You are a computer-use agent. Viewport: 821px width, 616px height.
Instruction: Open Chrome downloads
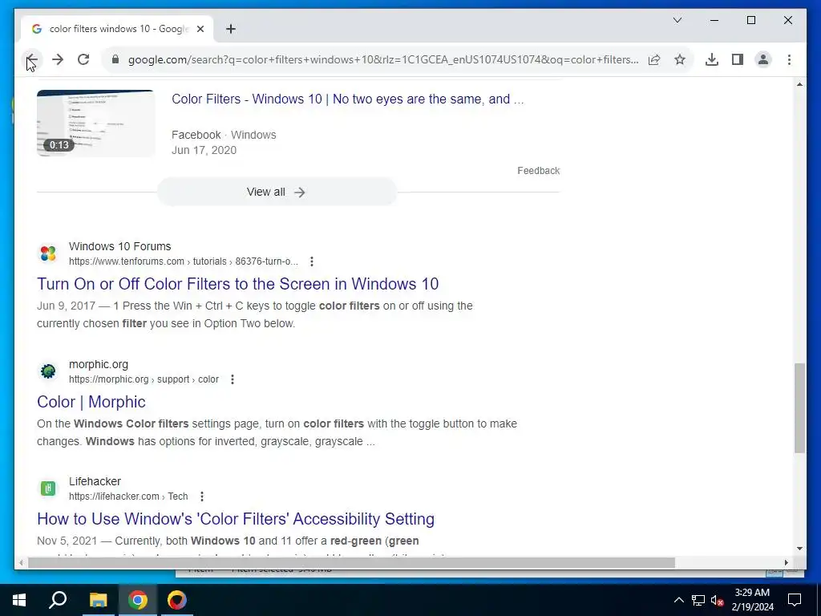[x=712, y=59]
